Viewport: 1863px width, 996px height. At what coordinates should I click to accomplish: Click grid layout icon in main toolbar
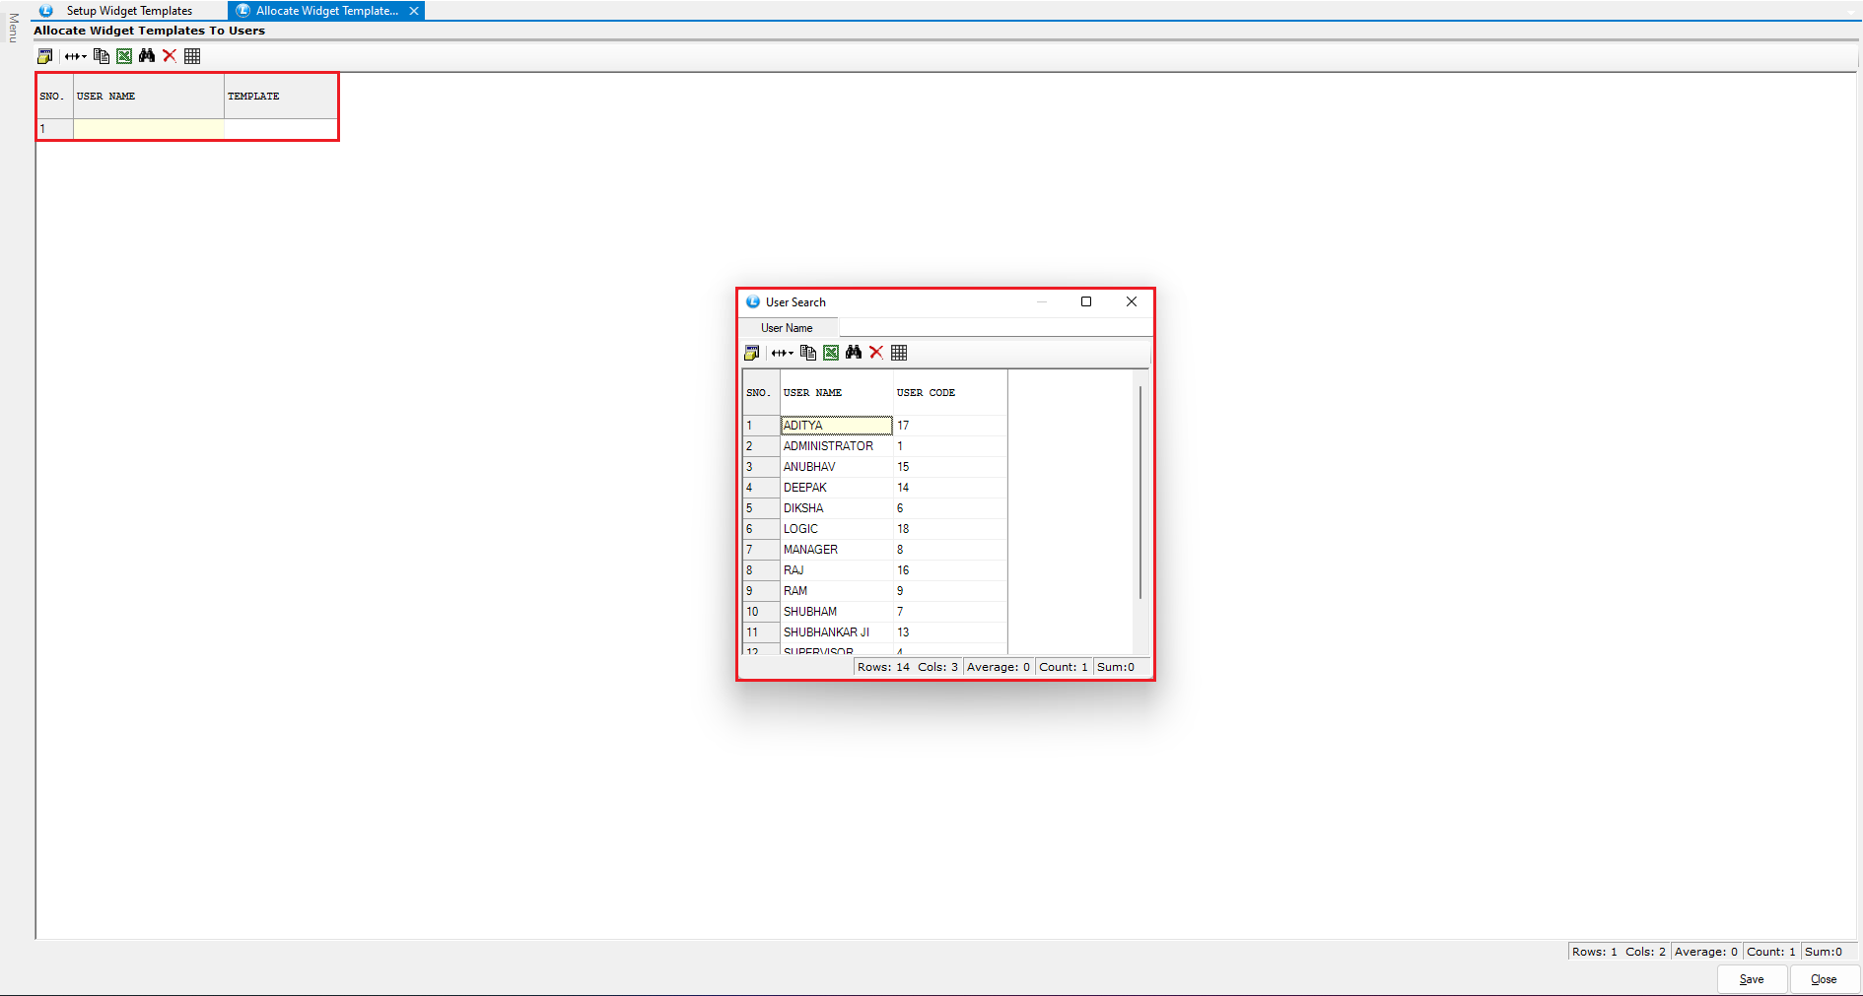coord(192,56)
